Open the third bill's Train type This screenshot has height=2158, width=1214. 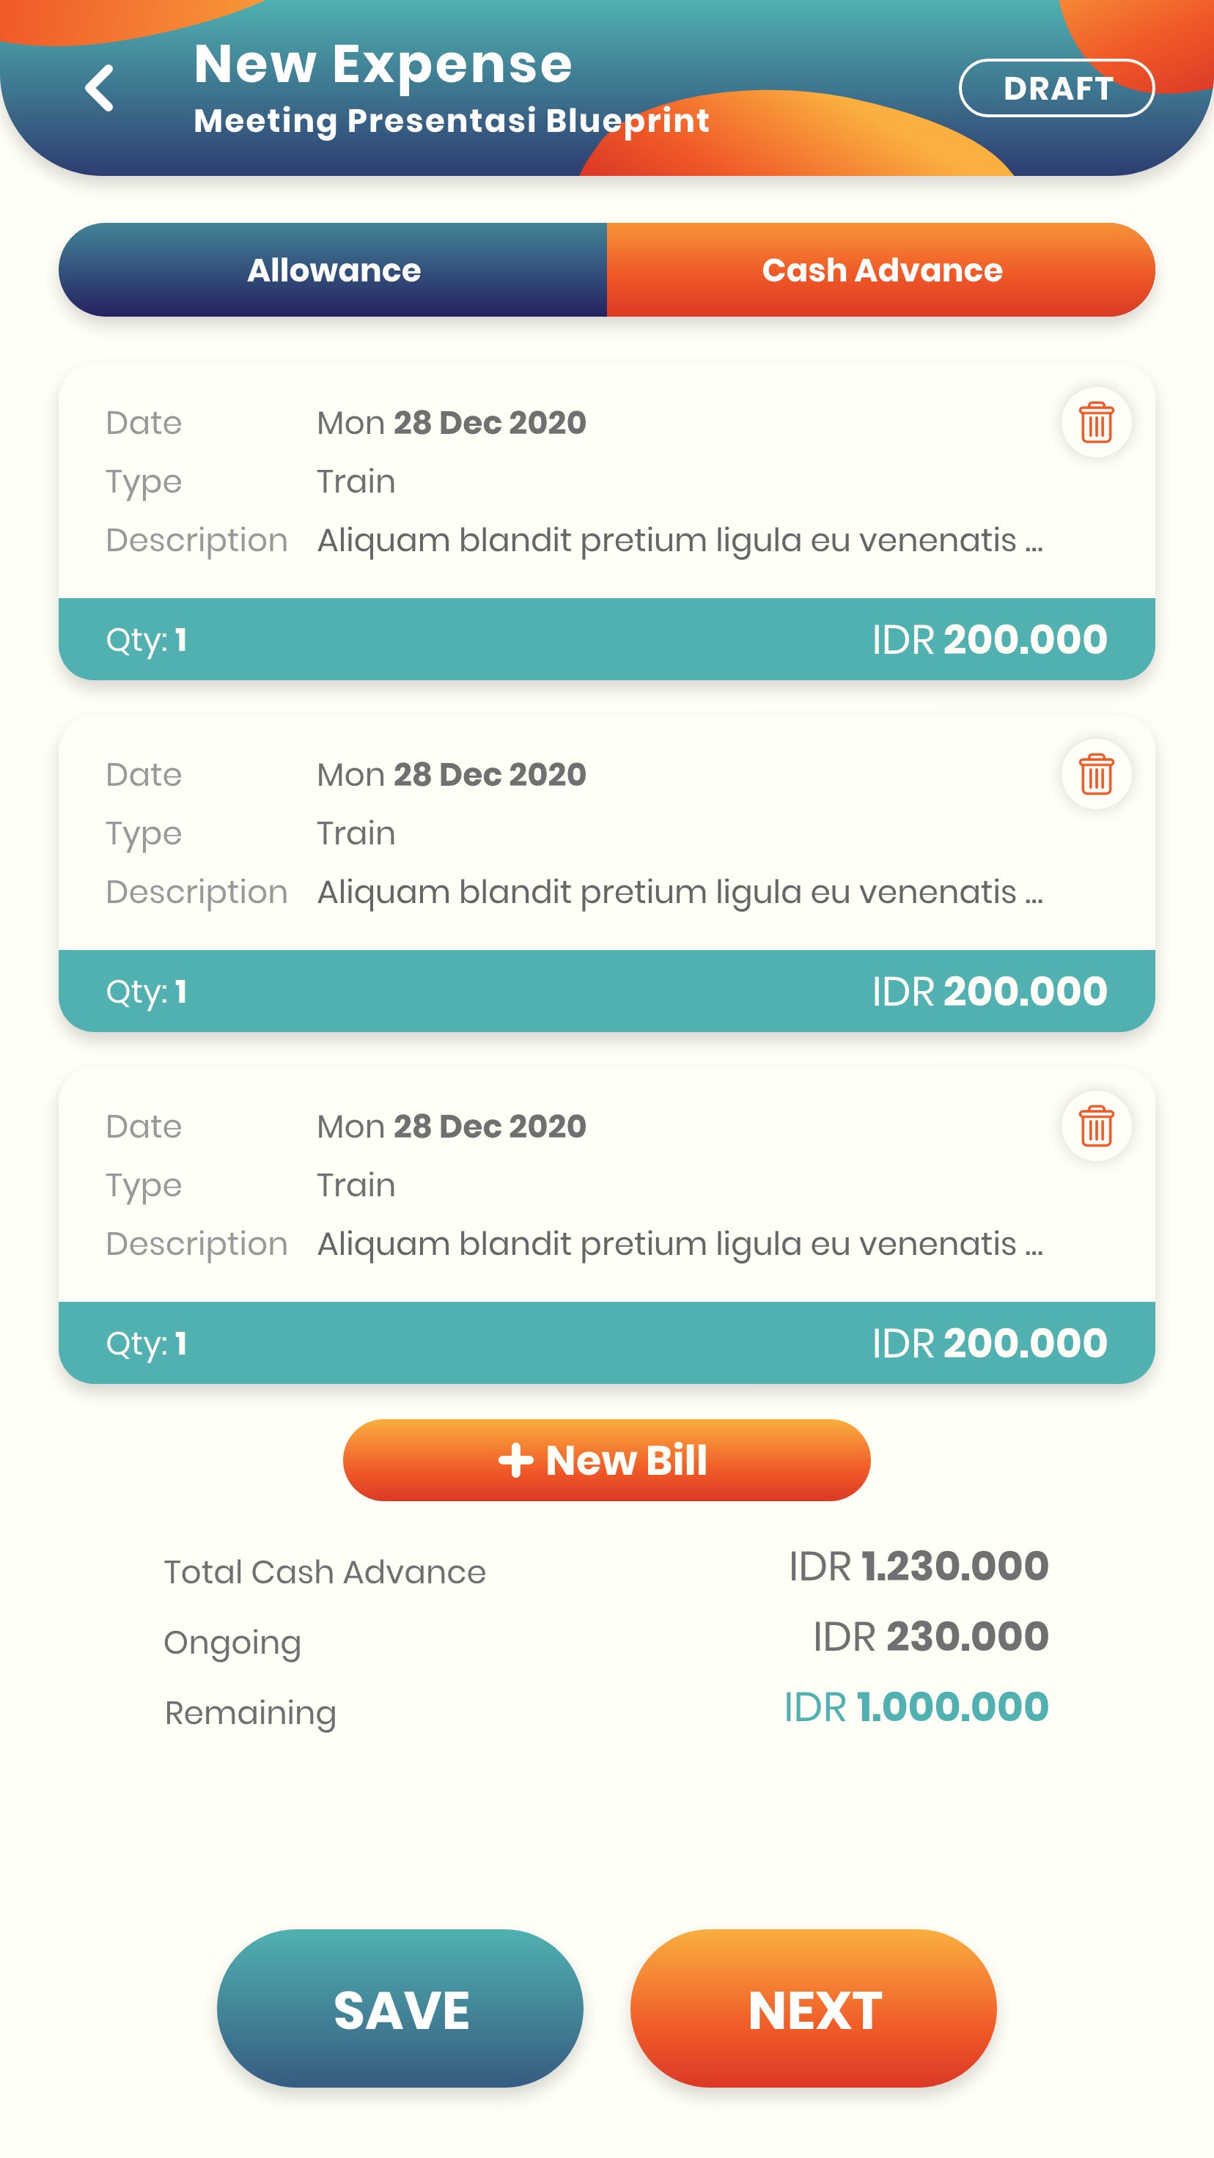click(x=356, y=1185)
